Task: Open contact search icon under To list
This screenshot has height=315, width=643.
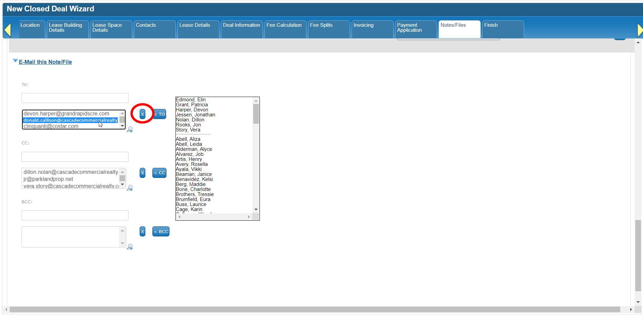Action: click(x=130, y=129)
